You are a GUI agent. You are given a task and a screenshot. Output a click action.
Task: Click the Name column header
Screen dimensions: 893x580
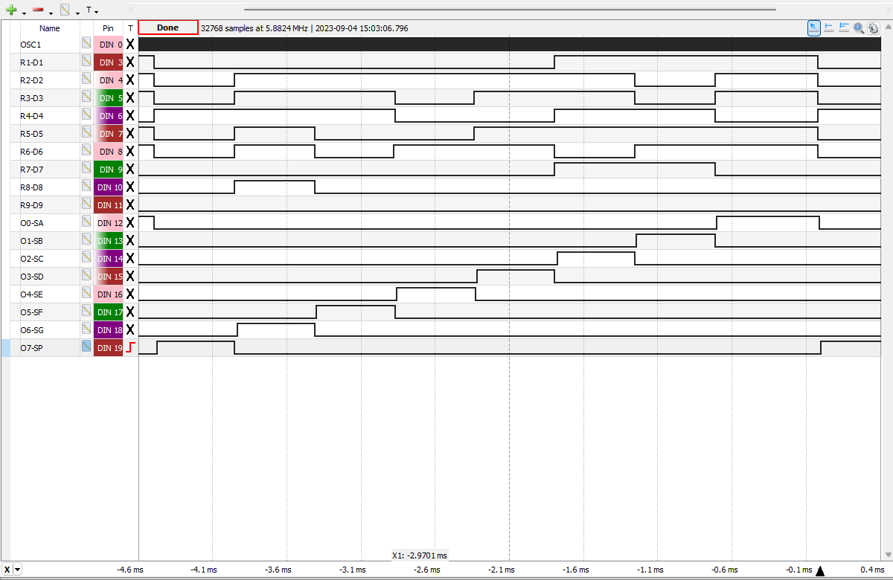click(x=49, y=28)
